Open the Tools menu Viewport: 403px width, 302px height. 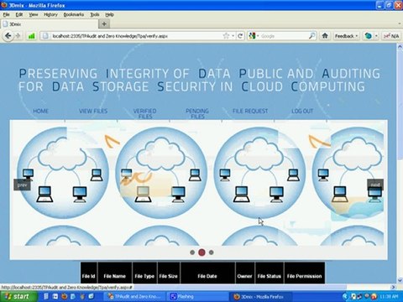(95, 14)
